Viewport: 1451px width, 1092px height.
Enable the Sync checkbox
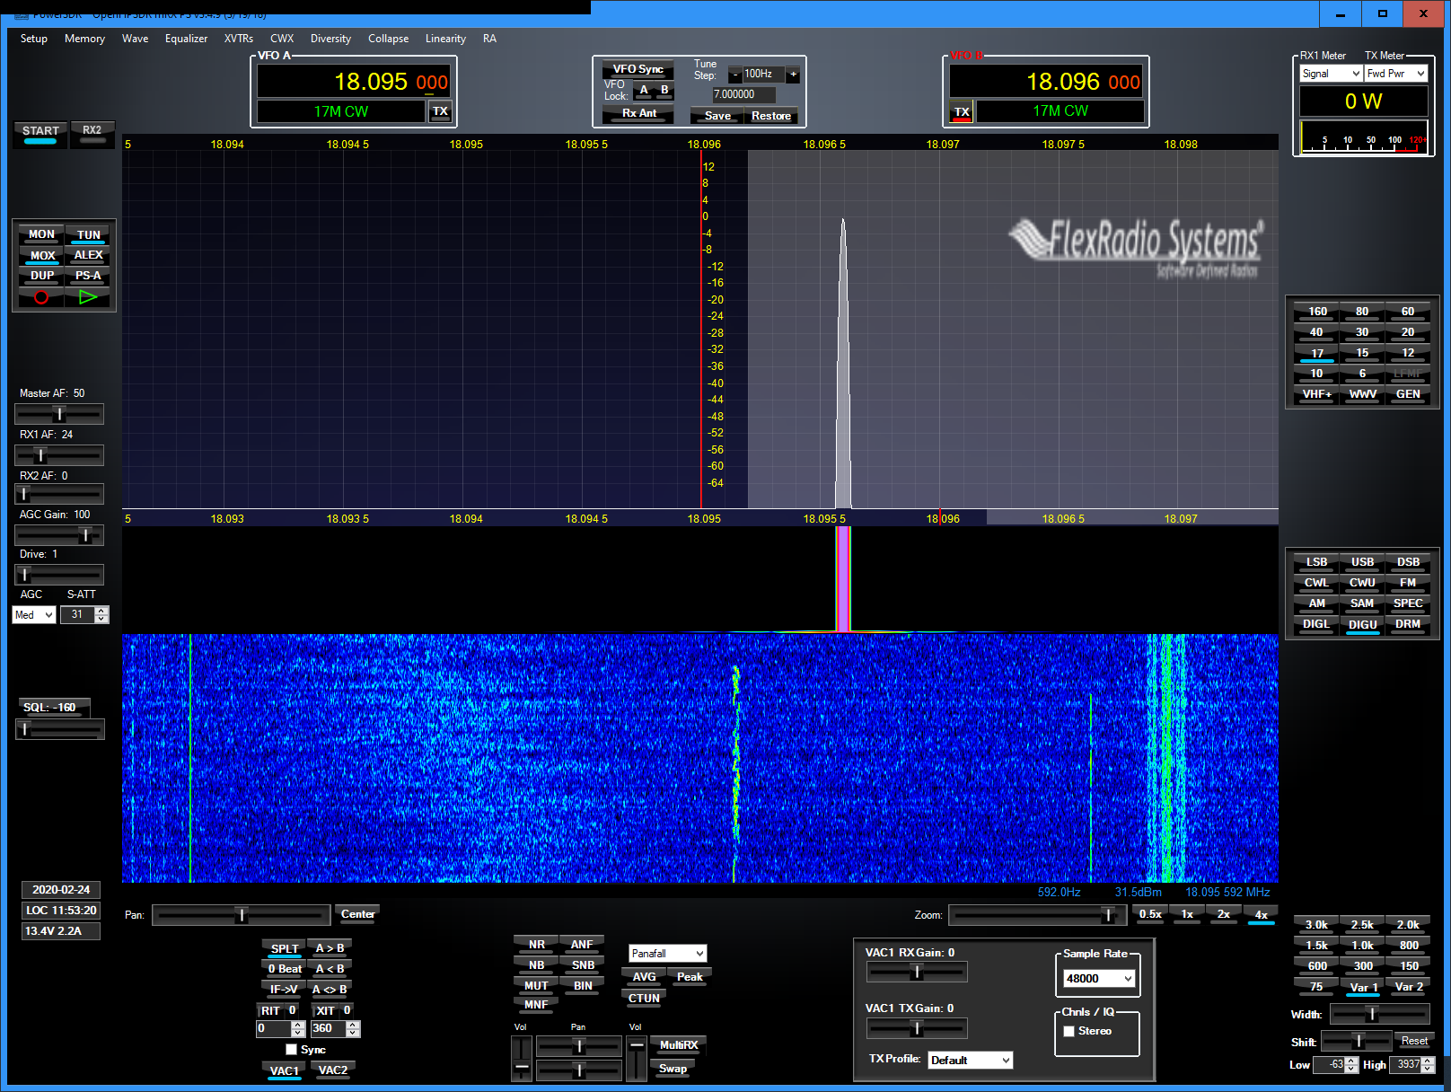291,1049
